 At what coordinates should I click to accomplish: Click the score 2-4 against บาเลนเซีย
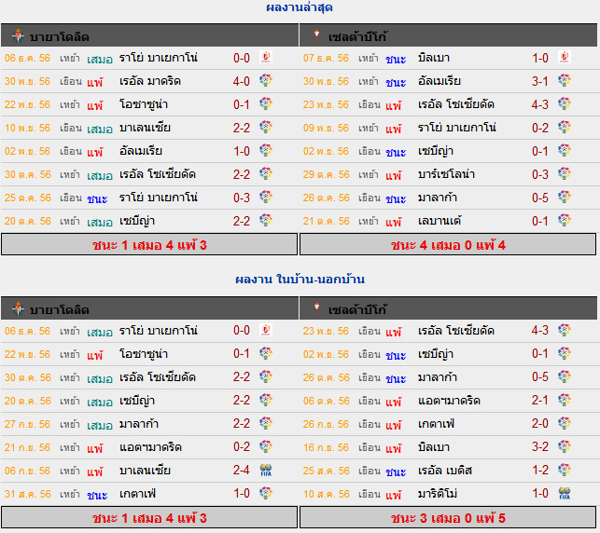click(242, 470)
